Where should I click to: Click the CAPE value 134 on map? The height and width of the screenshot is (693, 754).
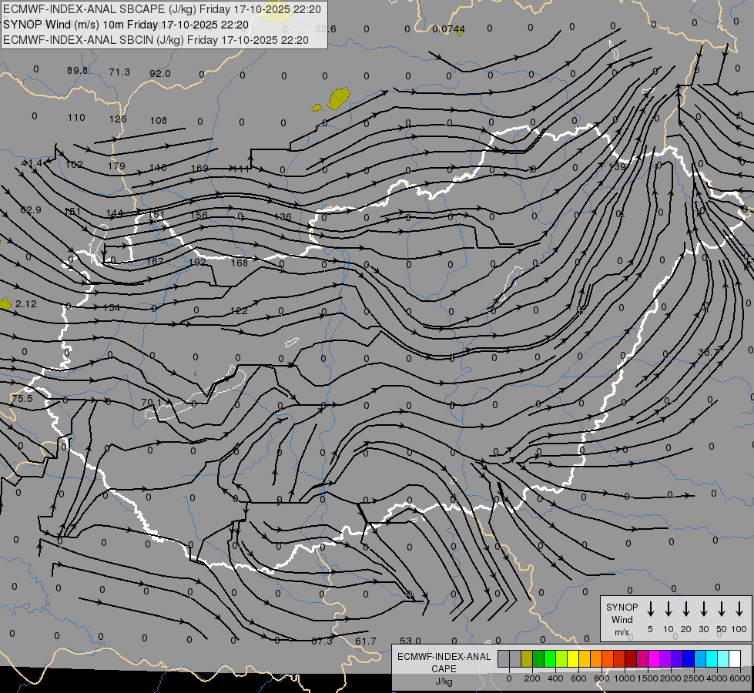click(x=112, y=308)
